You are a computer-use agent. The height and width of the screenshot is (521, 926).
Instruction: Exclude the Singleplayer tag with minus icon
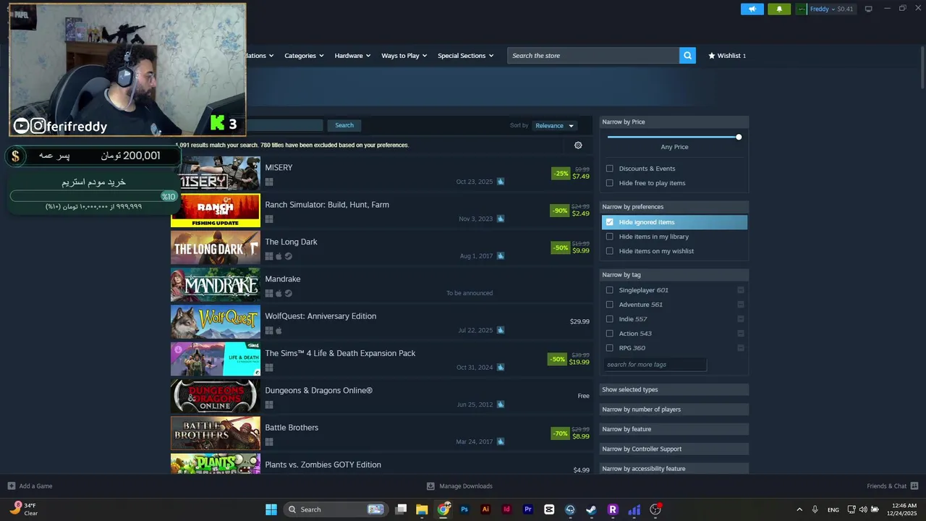[741, 290]
